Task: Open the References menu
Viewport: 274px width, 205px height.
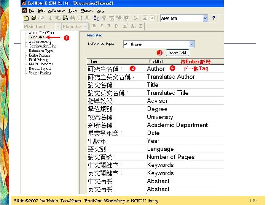Action: click(x=56, y=11)
